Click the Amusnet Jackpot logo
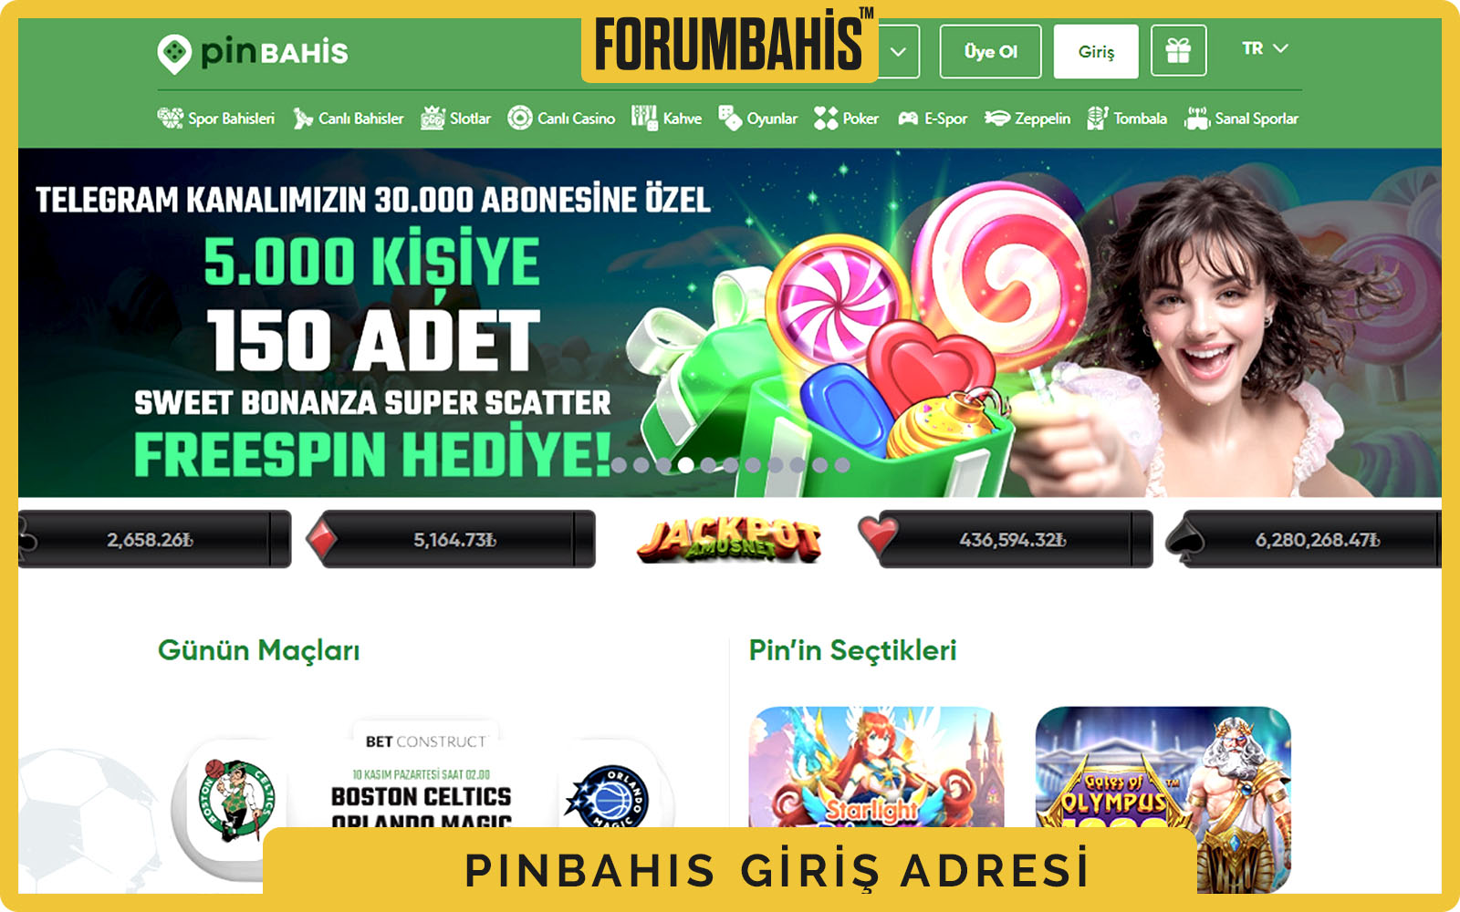The image size is (1460, 912). 728,539
